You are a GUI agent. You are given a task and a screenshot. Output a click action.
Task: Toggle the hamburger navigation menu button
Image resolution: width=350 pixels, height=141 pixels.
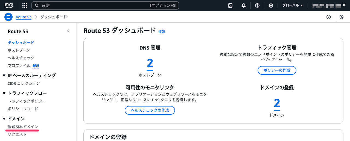point(8,17)
